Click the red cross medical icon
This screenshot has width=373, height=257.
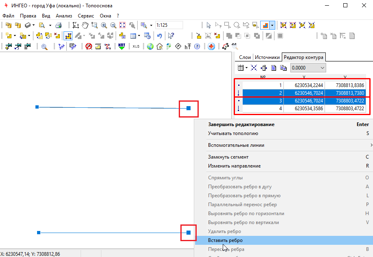pyautogui.click(x=211, y=46)
